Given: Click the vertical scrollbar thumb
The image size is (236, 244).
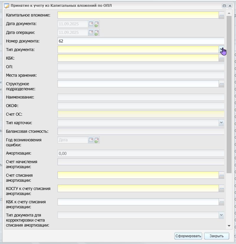Looking at the screenshot, I should pos(229,94).
